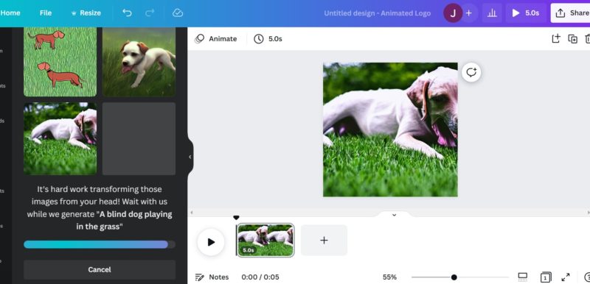This screenshot has height=284, width=590.
Task: Open the insights bar chart icon
Action: tap(491, 13)
